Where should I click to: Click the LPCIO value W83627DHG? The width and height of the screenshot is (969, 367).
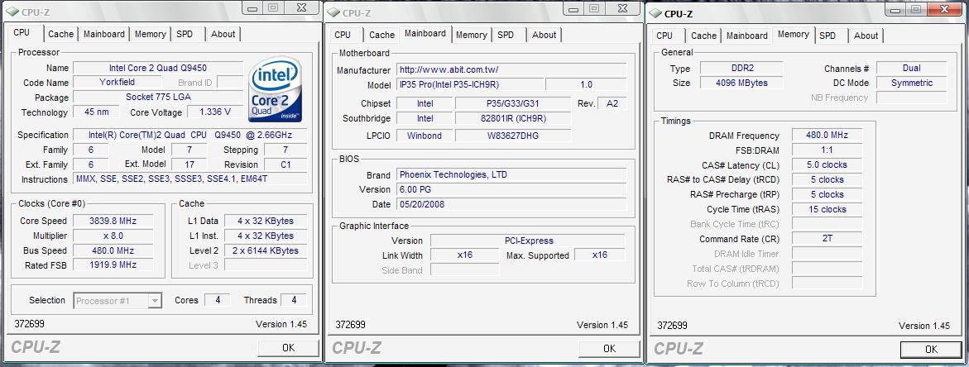(x=513, y=136)
